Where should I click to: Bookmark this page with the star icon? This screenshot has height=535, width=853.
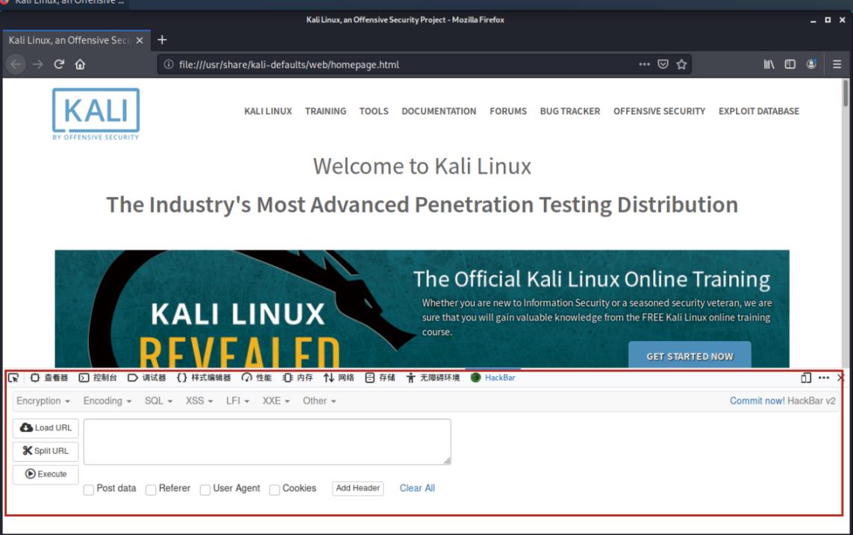(x=681, y=65)
